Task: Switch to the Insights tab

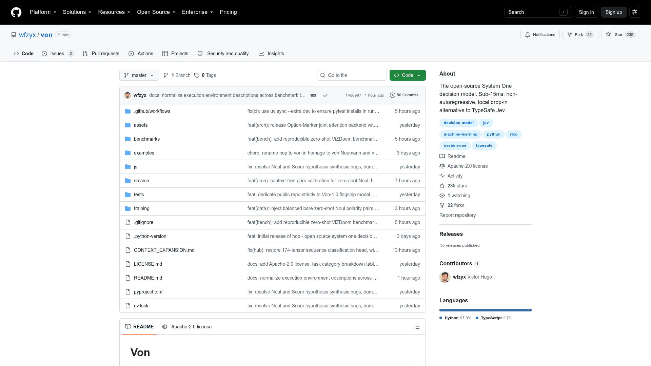Action: pyautogui.click(x=271, y=54)
